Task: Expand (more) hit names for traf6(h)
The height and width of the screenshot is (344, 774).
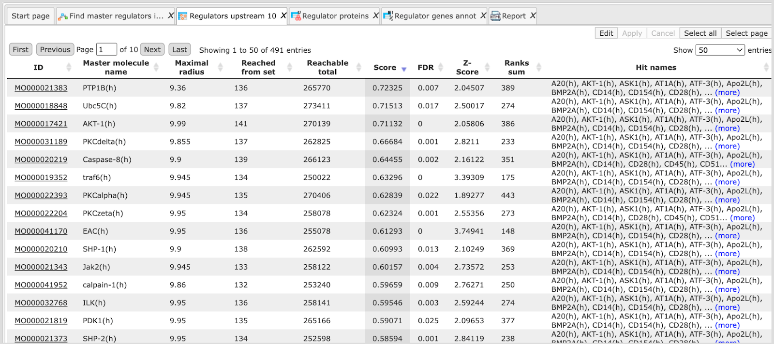Action: pos(727,182)
